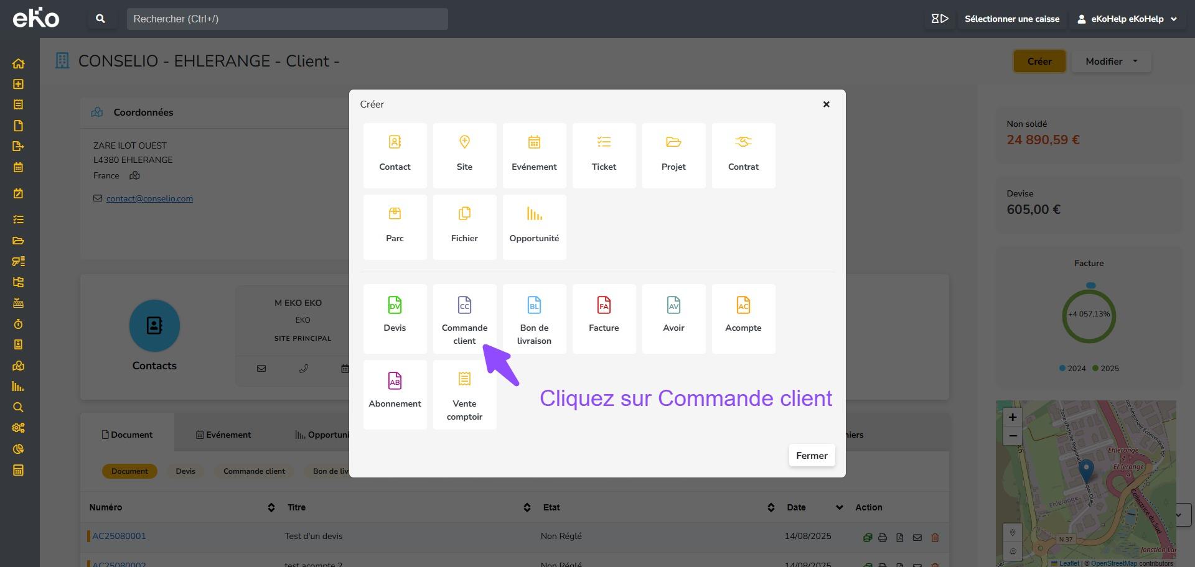Choose the Bon de livraison tile
The width and height of the screenshot is (1195, 567).
(x=534, y=318)
